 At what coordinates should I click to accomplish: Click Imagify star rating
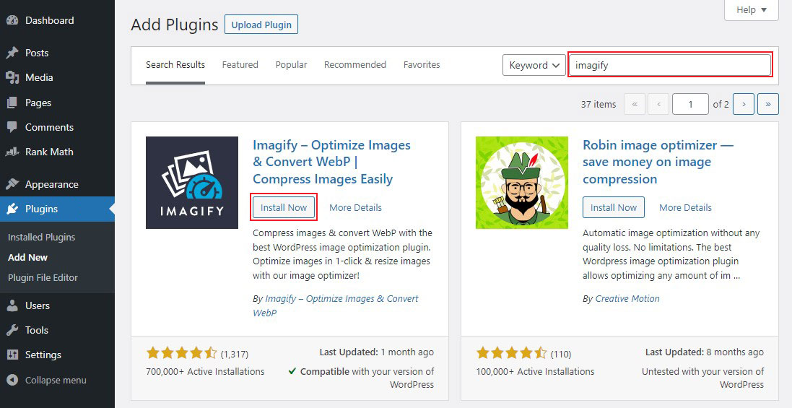182,352
